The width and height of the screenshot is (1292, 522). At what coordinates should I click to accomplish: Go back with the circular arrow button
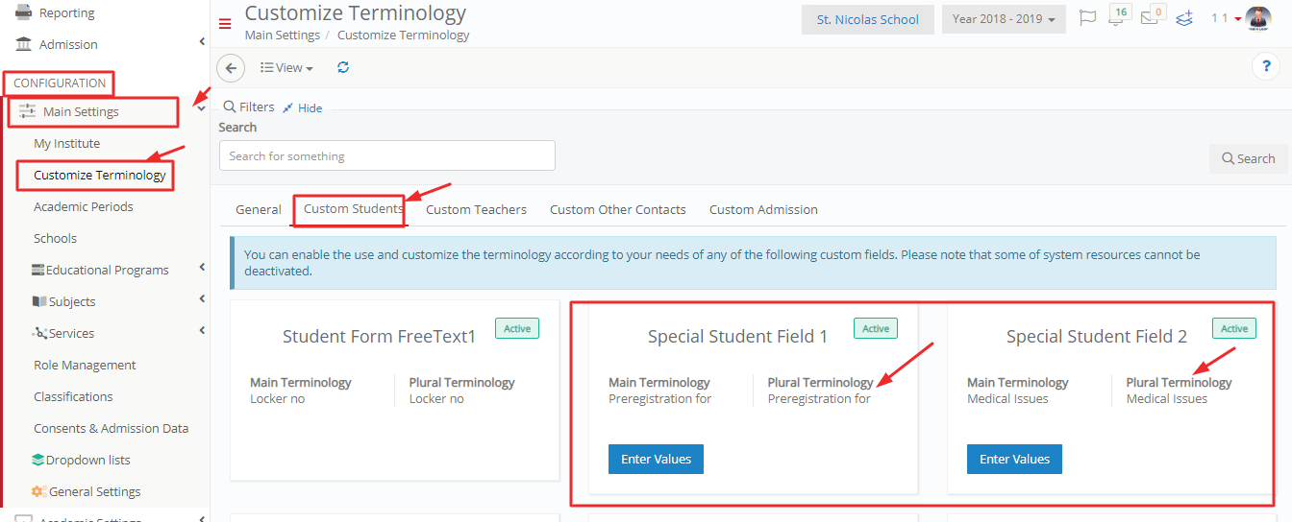tap(231, 68)
